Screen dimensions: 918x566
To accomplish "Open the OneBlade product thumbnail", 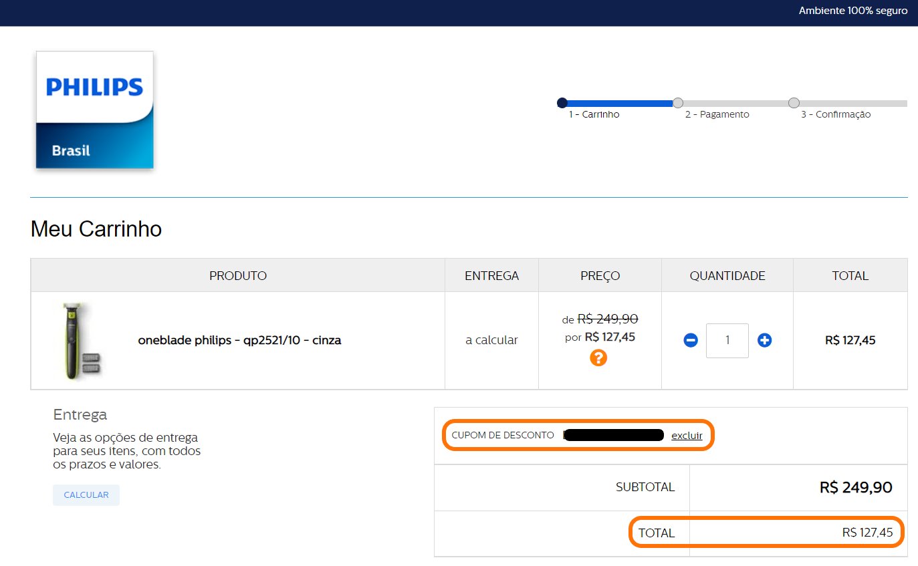I will [81, 341].
